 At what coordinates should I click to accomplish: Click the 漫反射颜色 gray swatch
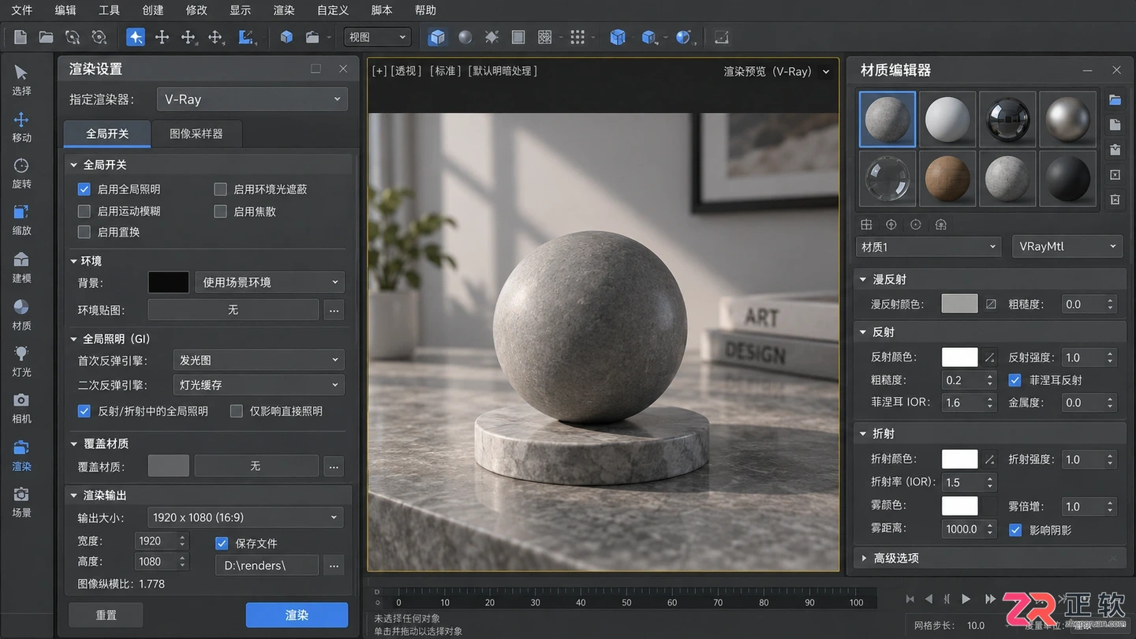[x=959, y=304]
